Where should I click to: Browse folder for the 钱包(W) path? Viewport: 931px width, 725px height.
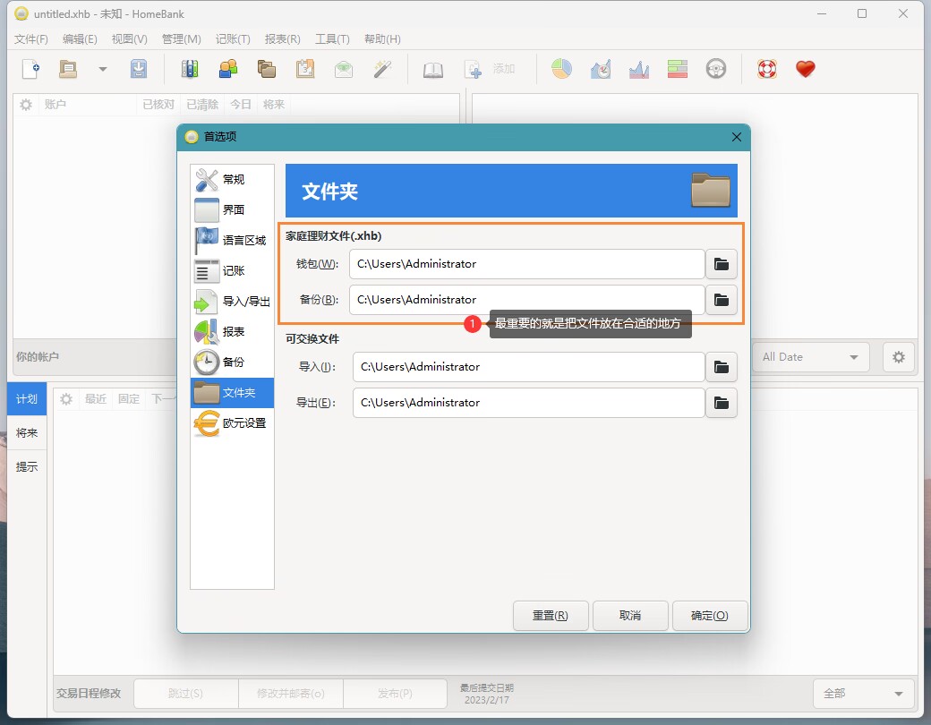coord(722,264)
